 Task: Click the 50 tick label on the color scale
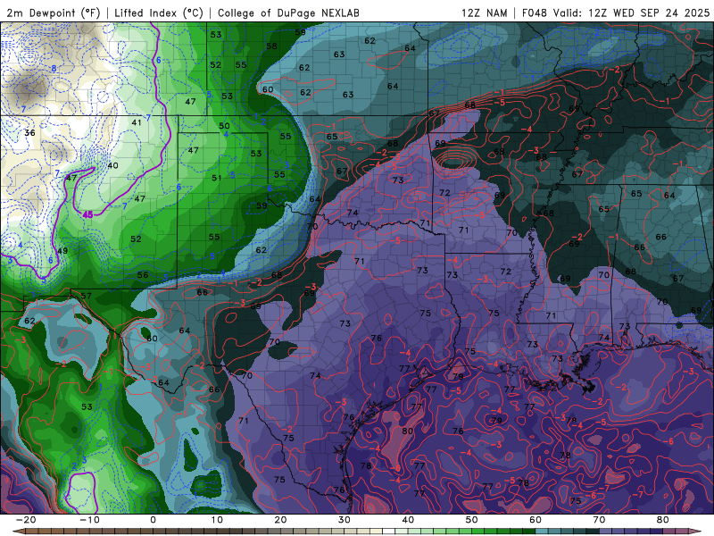click(x=472, y=520)
